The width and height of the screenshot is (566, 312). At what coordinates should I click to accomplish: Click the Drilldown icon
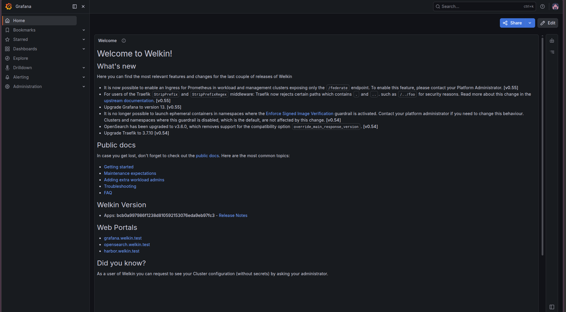(7, 68)
